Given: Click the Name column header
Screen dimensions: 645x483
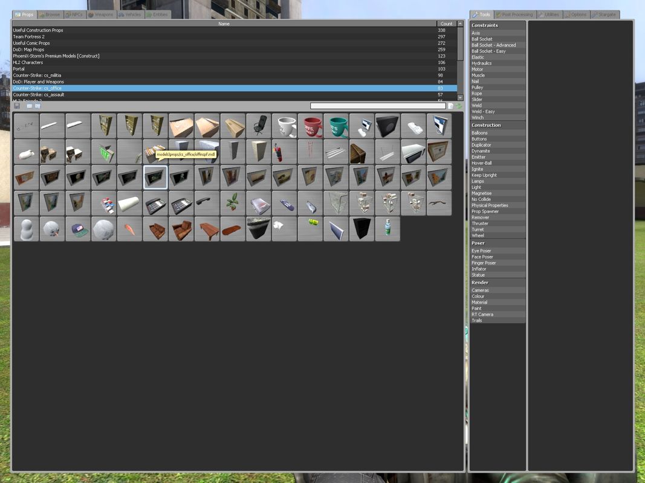Looking at the screenshot, I should [x=224, y=24].
